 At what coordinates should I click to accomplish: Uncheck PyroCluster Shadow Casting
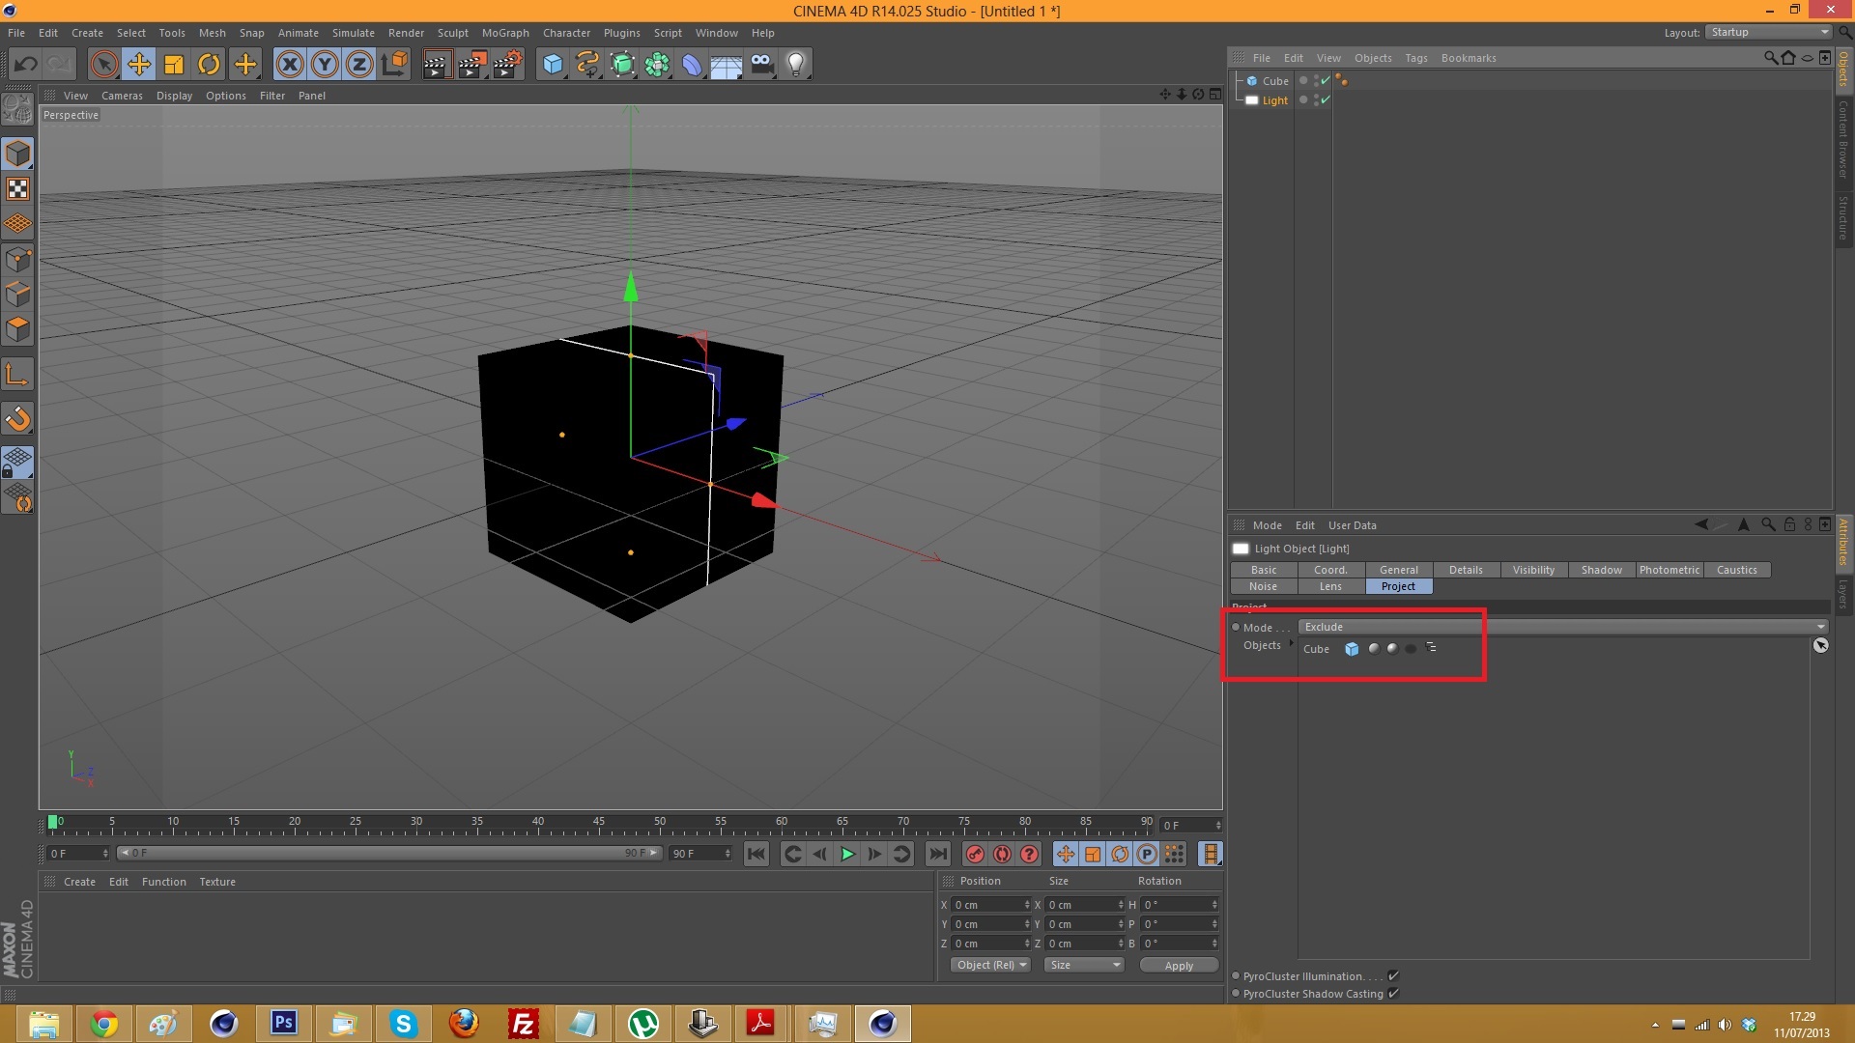point(1393,994)
